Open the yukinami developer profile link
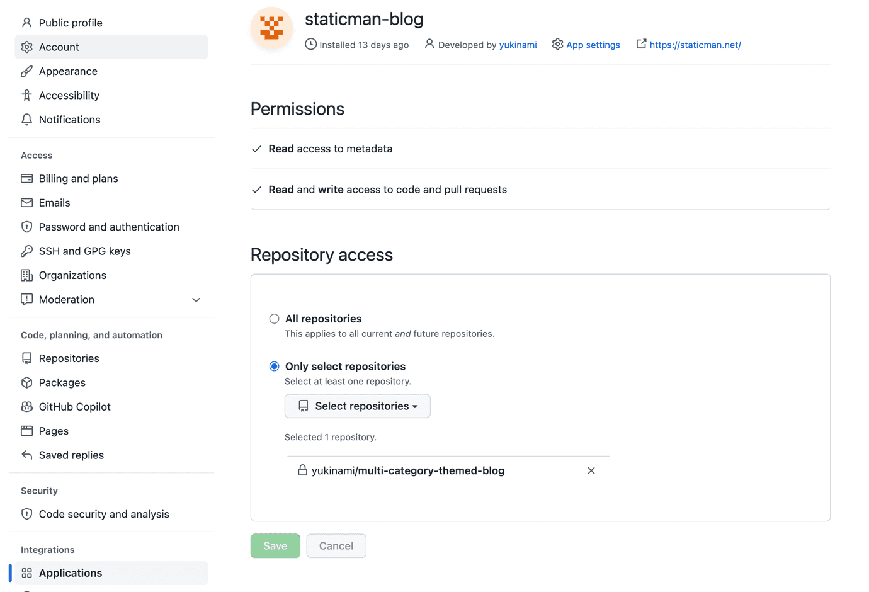The width and height of the screenshot is (869, 592). 518,45
